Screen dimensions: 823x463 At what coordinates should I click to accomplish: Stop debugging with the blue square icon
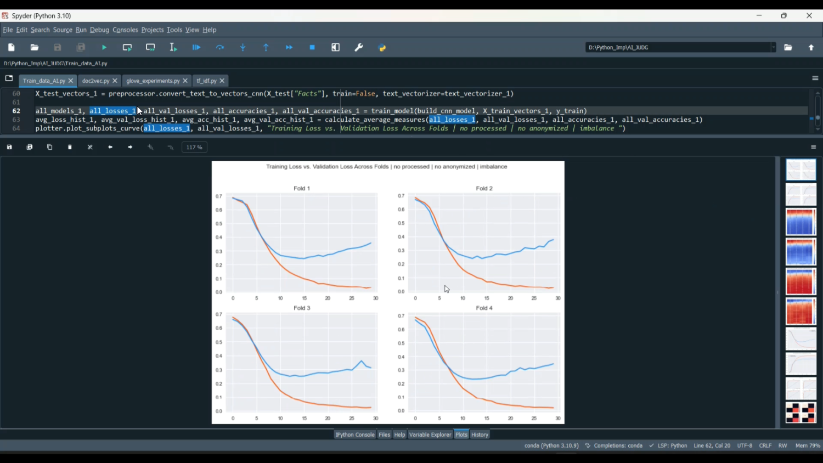(x=312, y=48)
